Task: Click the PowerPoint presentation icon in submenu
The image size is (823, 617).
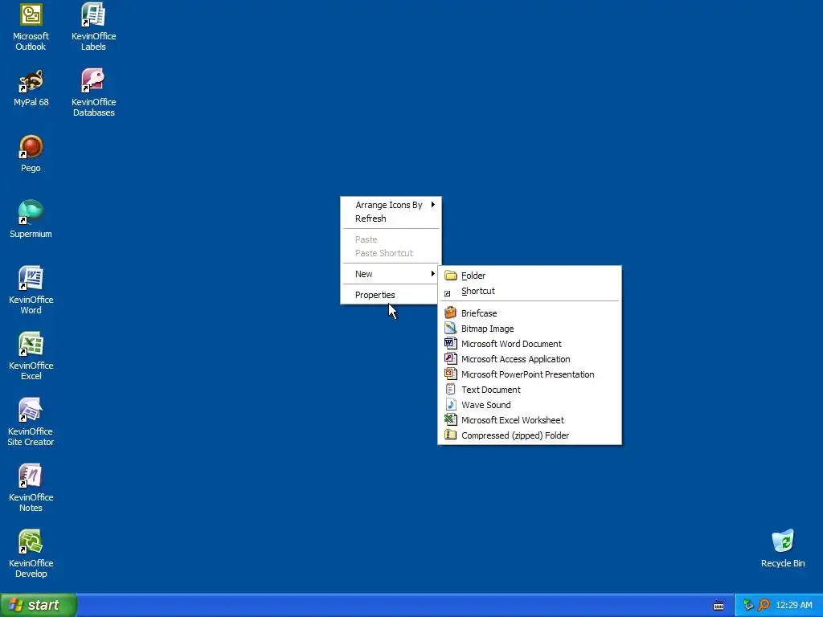Action: click(x=450, y=374)
